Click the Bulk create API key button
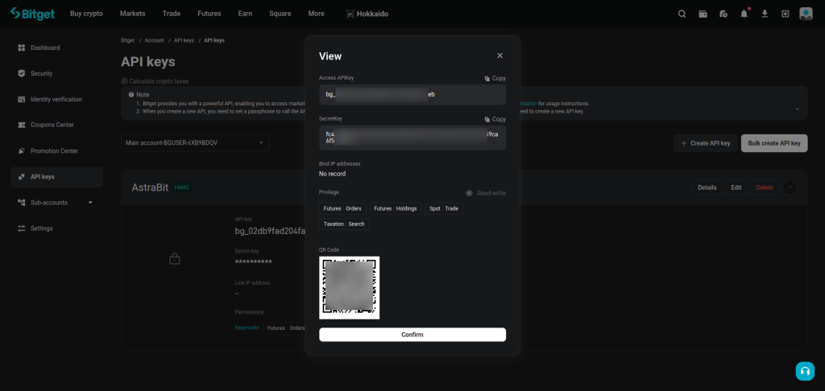825x391 pixels. (x=773, y=142)
